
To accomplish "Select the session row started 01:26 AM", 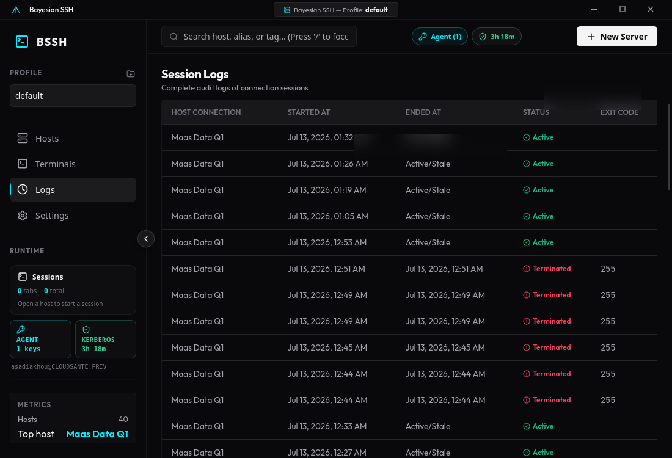I will (409, 164).
